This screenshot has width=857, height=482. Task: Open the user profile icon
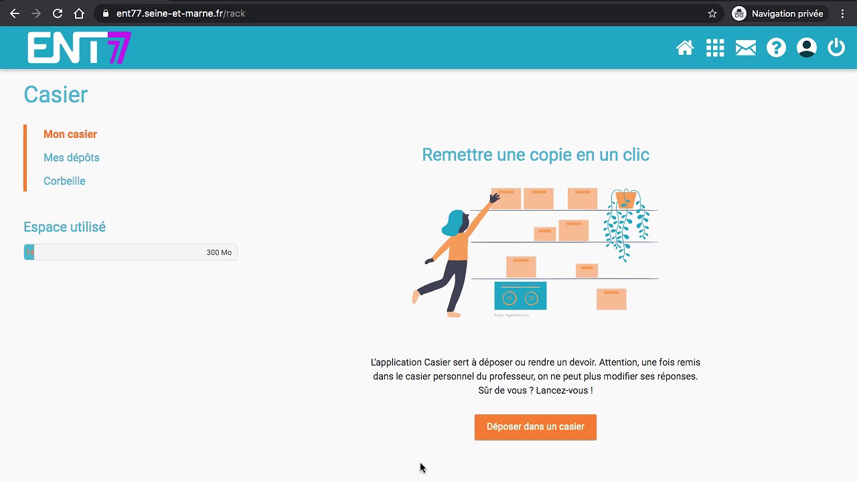tap(807, 48)
